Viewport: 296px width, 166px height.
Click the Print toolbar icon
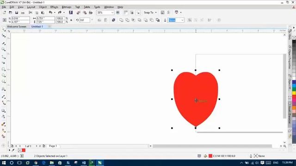23,12
